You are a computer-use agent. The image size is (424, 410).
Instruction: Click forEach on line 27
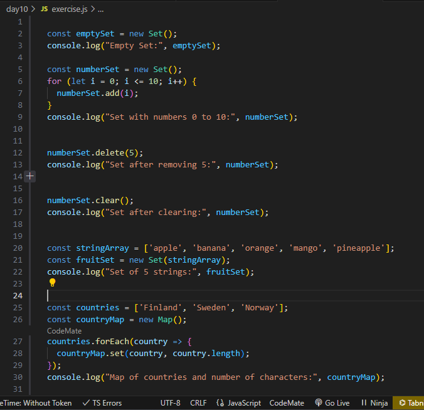[x=112, y=342]
